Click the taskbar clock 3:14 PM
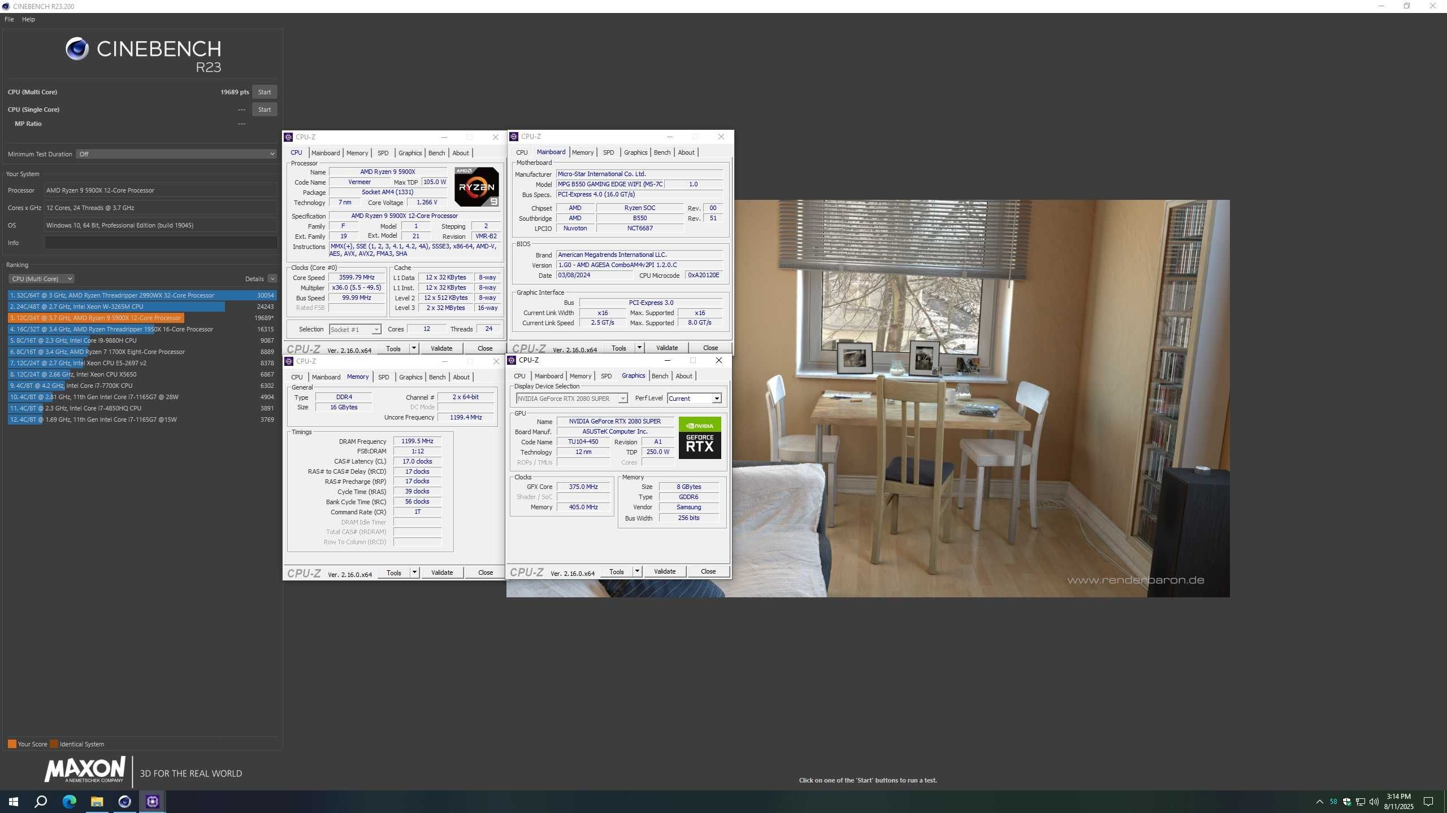 1398,797
